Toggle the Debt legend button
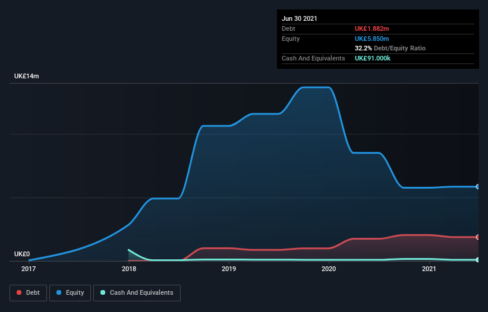 pyautogui.click(x=29, y=293)
